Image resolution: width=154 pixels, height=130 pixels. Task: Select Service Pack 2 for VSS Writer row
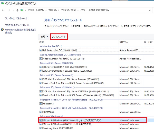coord(97,95)
